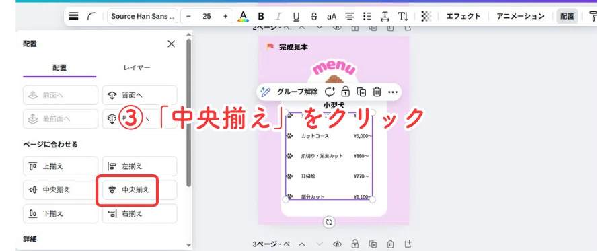
Task: Click the panel scrollbar down arrow
Action: [x=188, y=245]
